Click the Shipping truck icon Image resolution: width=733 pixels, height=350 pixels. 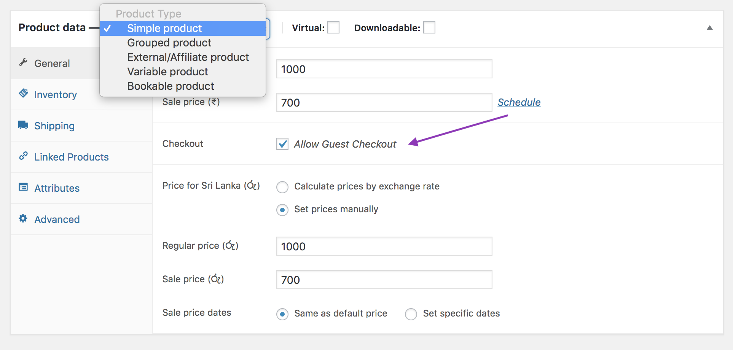(x=23, y=125)
